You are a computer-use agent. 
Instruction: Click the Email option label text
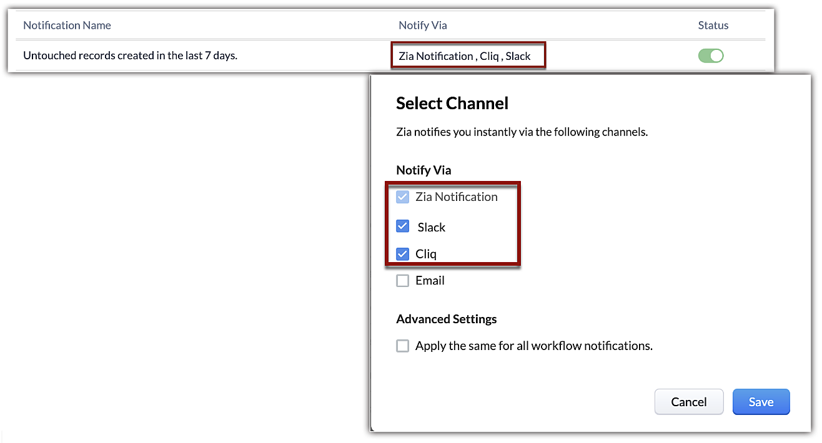pyautogui.click(x=430, y=281)
